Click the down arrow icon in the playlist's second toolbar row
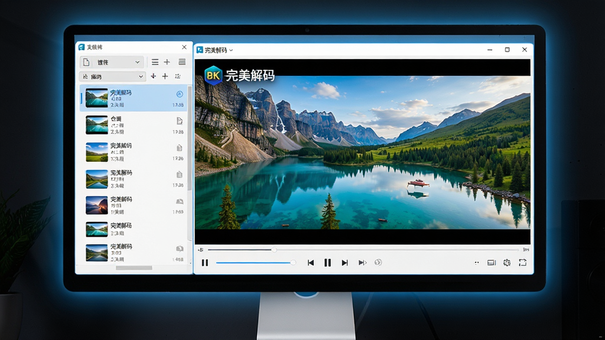This screenshot has height=340, width=605. click(153, 76)
